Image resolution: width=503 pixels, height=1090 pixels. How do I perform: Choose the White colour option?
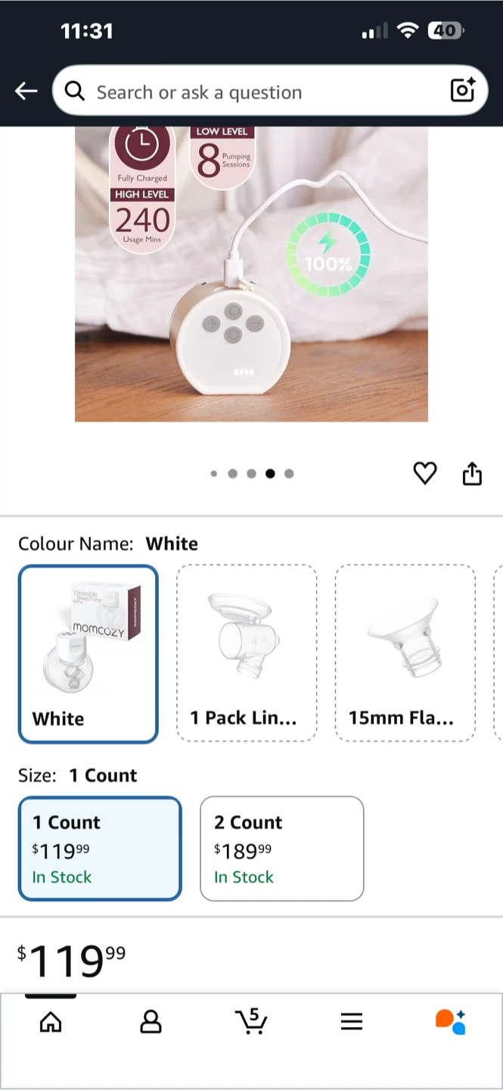point(88,654)
